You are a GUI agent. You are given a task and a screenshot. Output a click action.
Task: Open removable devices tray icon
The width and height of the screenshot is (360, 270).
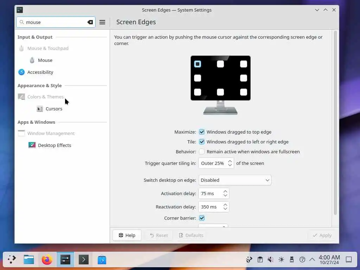(x=292, y=259)
